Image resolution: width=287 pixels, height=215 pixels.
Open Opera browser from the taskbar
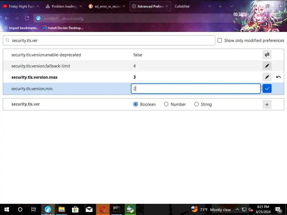click(103, 209)
